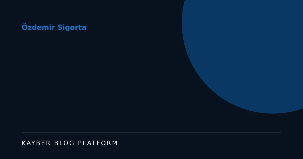Click the curved left edge of the blue circle
Viewport: 303px width, 159px height.
tap(182, 23)
